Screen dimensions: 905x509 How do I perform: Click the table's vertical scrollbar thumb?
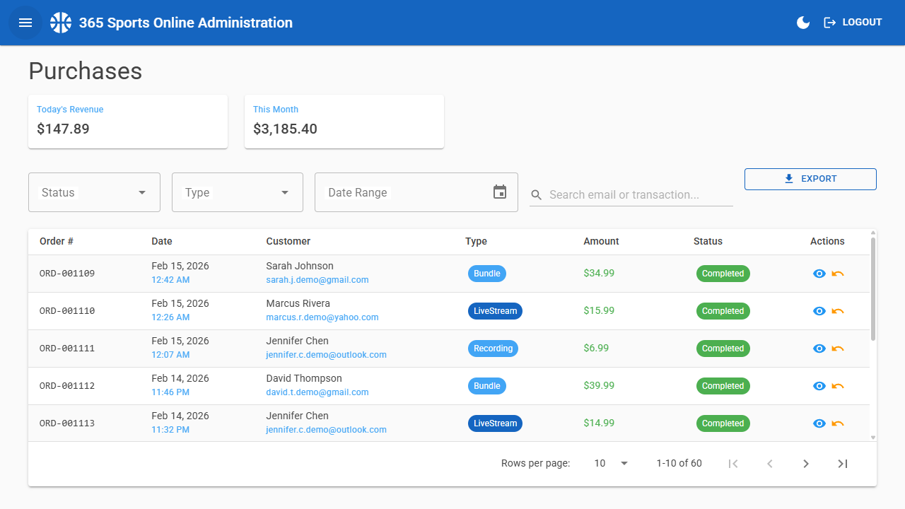coord(873,288)
